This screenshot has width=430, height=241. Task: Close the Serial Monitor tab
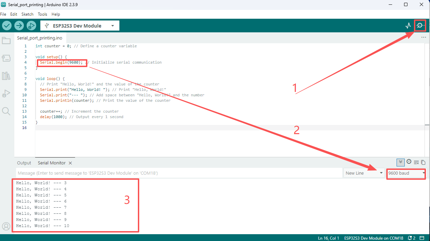coord(70,163)
